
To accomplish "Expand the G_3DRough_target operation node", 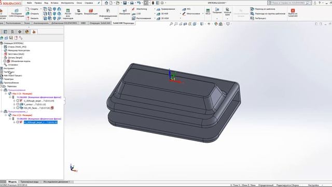I will [14, 101].
